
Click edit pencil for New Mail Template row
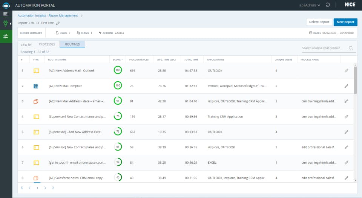coord(346,86)
